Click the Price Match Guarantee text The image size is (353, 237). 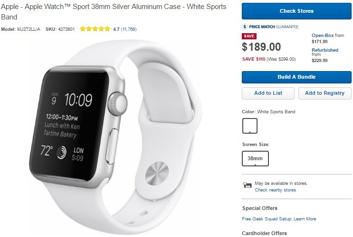pos(274,27)
